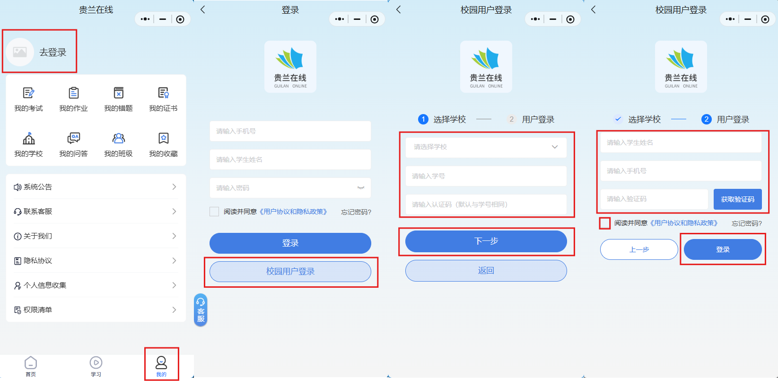778x381 pixels.
Task: Open the 我的问答 Q&A icon
Action: click(73, 139)
